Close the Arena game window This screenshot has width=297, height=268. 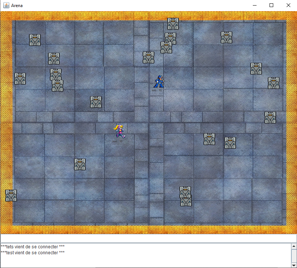tap(288, 5)
